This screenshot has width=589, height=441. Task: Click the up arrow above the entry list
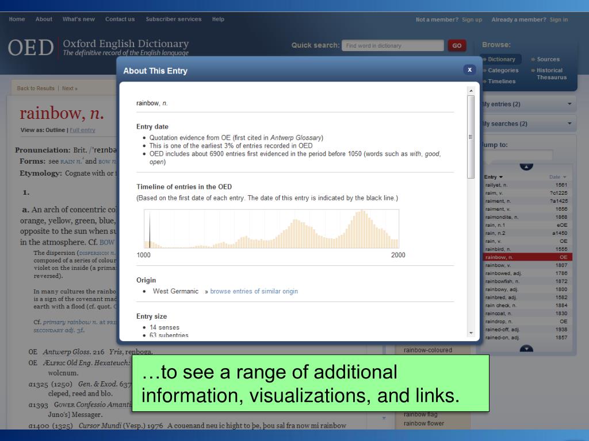pyautogui.click(x=526, y=167)
